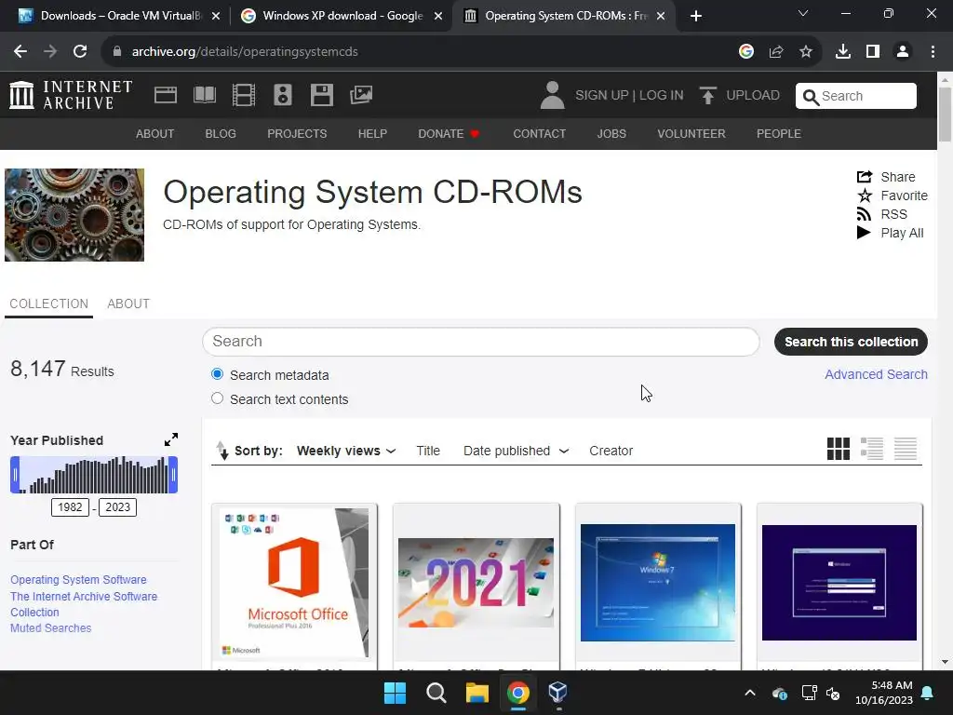
Task: Click Chrome share page icon
Action: [x=776, y=52]
